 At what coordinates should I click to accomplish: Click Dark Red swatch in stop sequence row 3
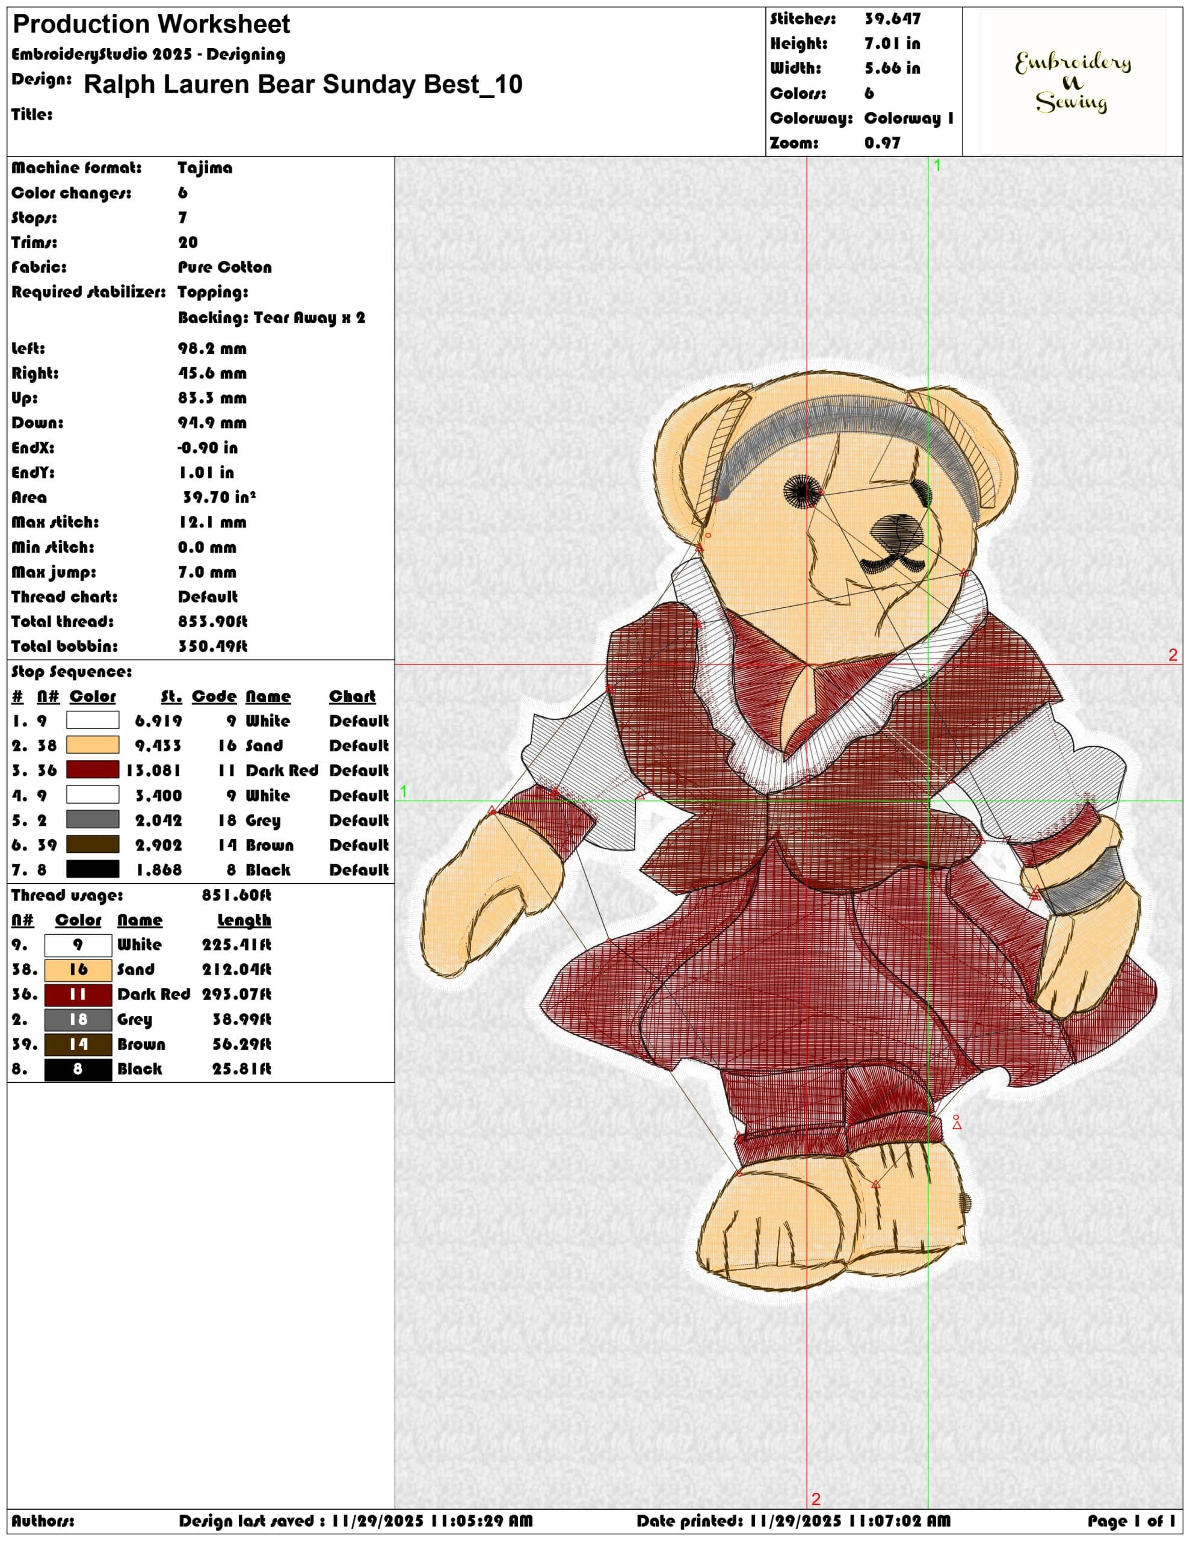(x=93, y=770)
